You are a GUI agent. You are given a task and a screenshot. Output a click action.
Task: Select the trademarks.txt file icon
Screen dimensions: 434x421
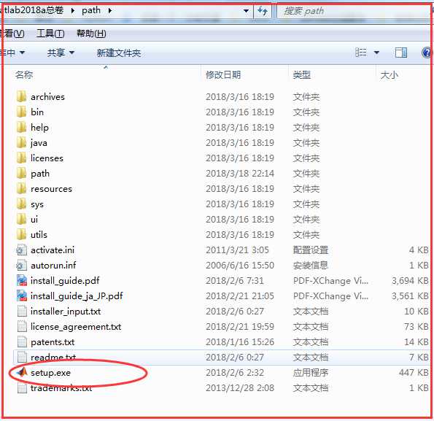(22, 387)
